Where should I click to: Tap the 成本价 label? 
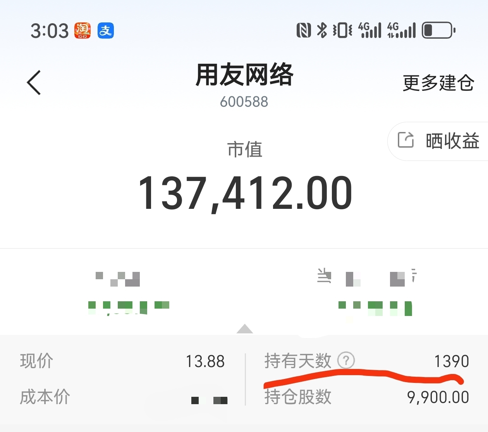coord(45,397)
